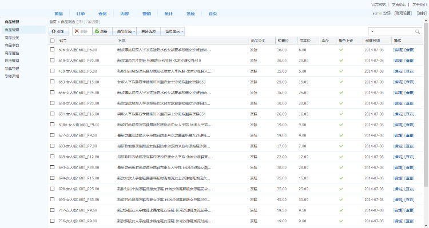Click the [编辑] link for row 706

point(398,221)
